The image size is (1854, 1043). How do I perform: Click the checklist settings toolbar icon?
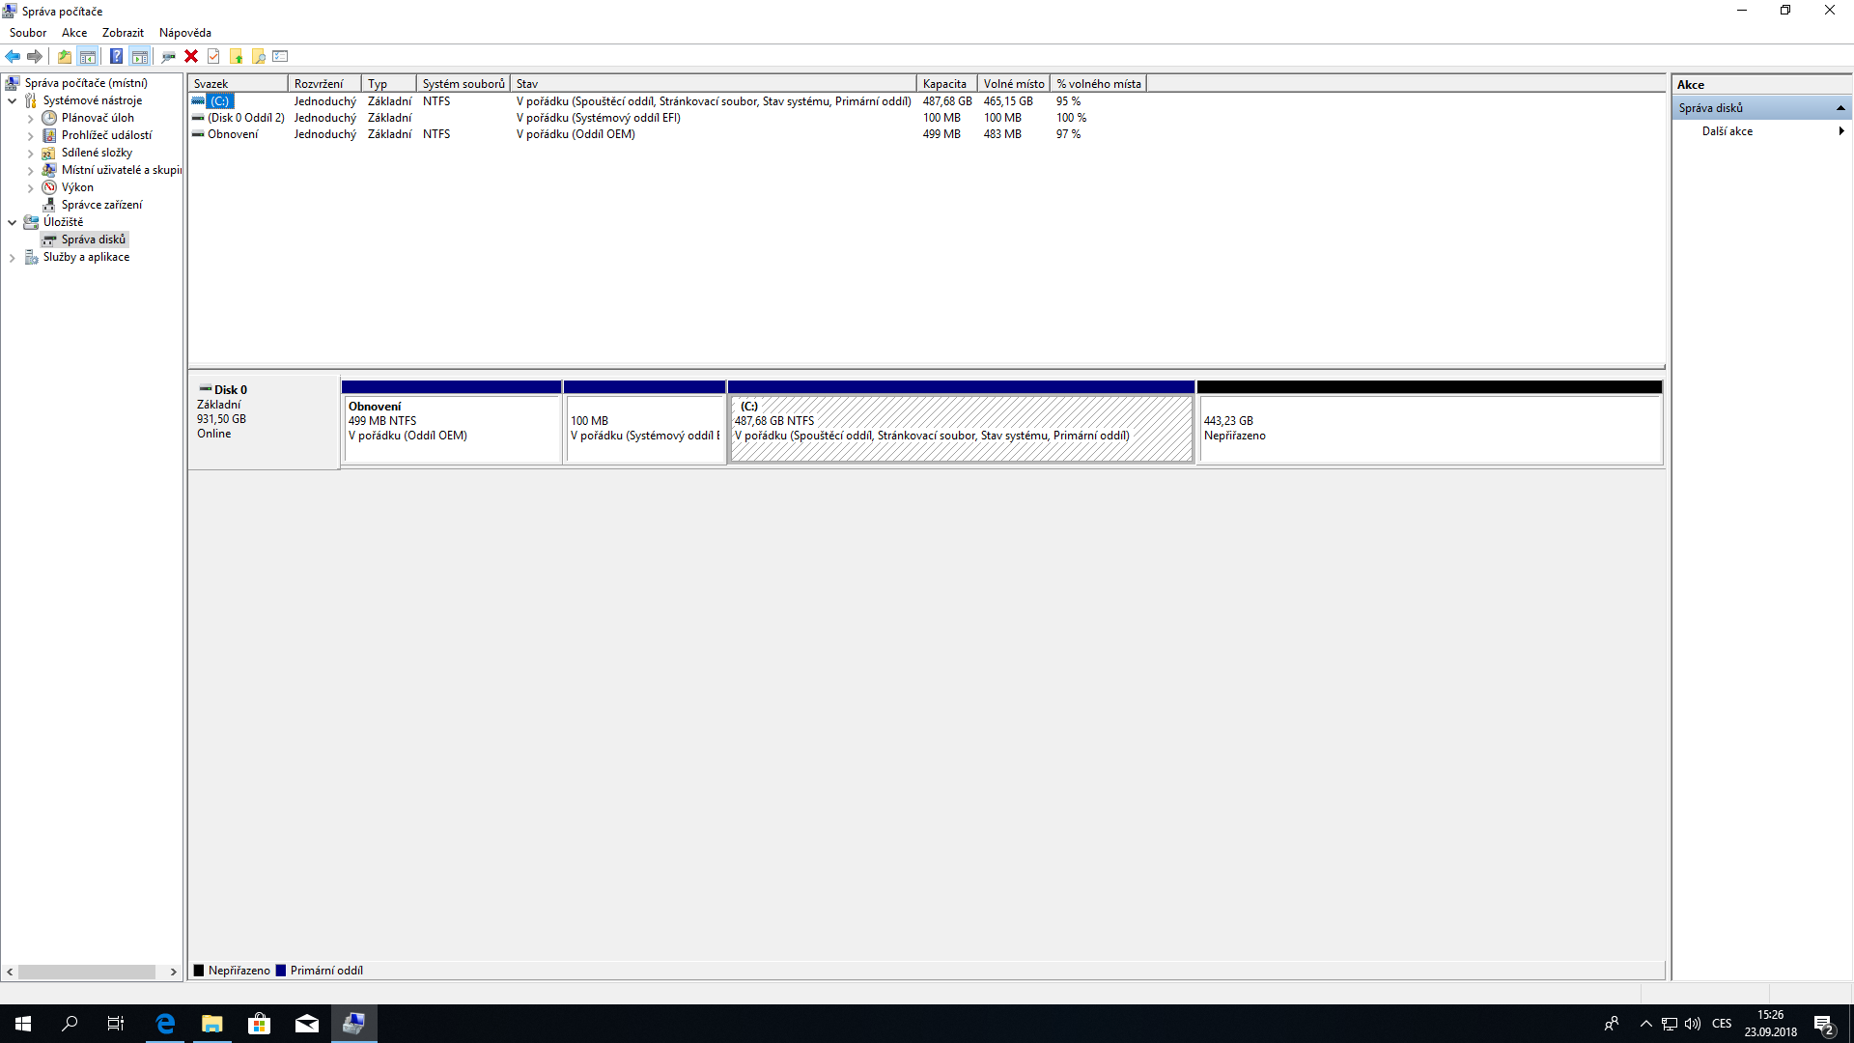[x=281, y=56]
